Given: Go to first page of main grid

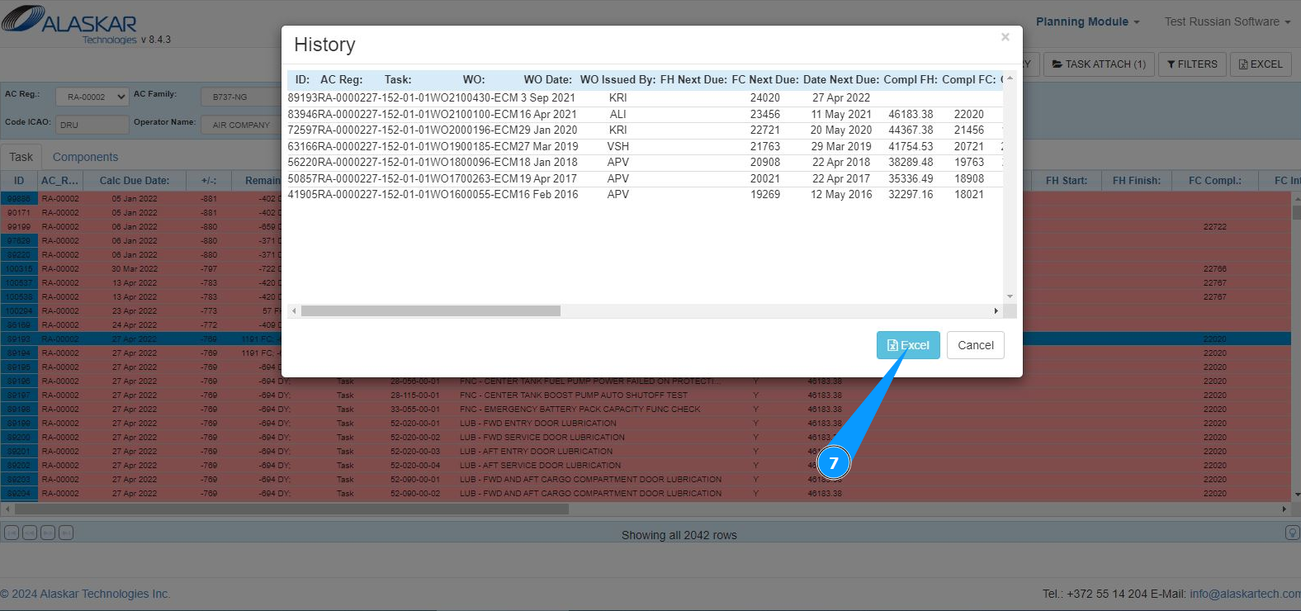Looking at the screenshot, I should tap(12, 533).
